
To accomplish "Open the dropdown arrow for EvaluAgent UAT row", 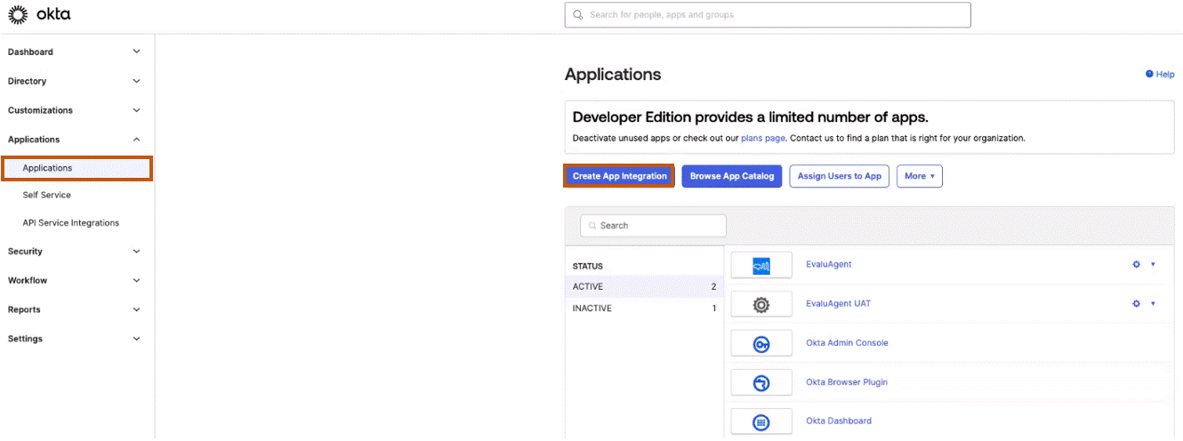I will tap(1153, 304).
